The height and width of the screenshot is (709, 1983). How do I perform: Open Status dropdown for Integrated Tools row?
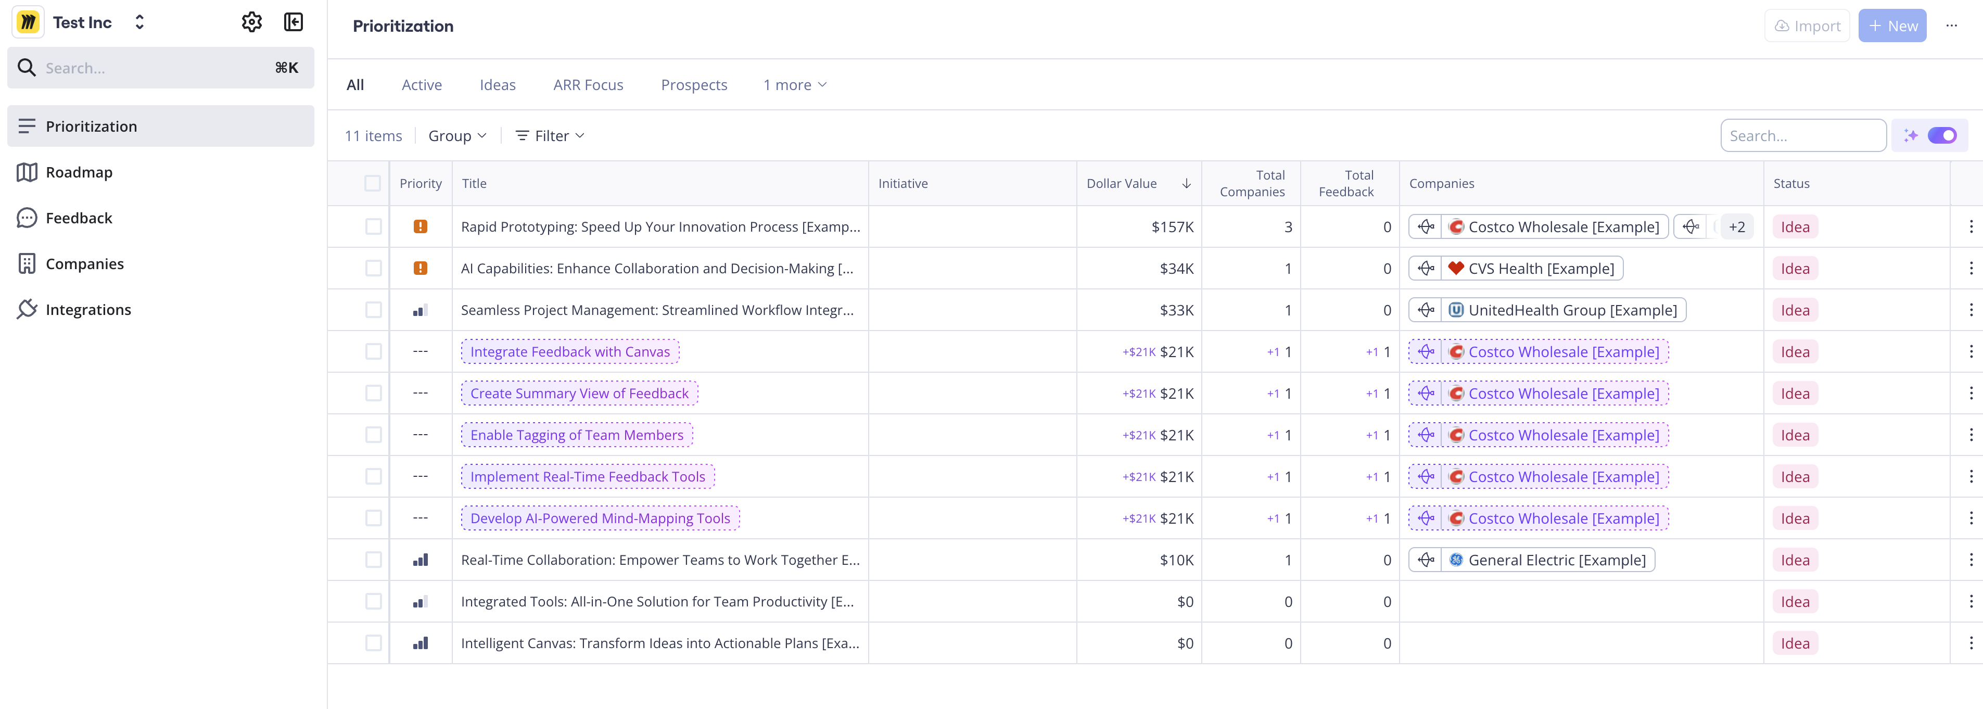pos(1795,601)
